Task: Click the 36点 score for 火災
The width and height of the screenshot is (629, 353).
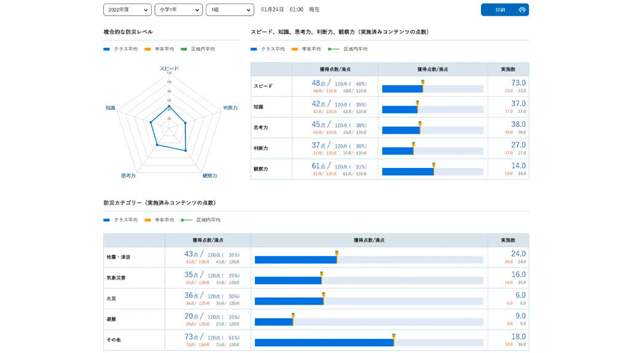Action: click(192, 296)
